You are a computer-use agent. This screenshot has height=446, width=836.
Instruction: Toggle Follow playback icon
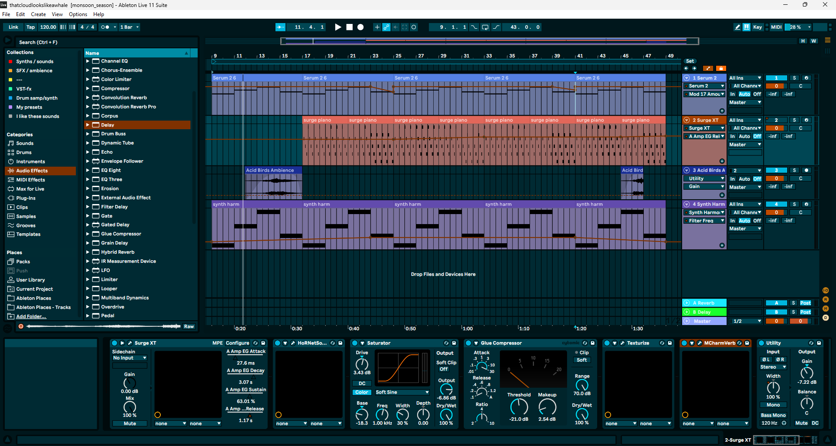pyautogui.click(x=280, y=27)
